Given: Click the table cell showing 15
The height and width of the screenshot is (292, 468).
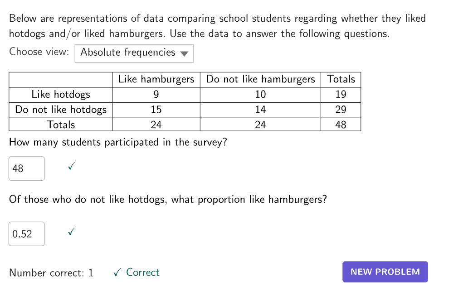Looking at the screenshot, I should (156, 110).
